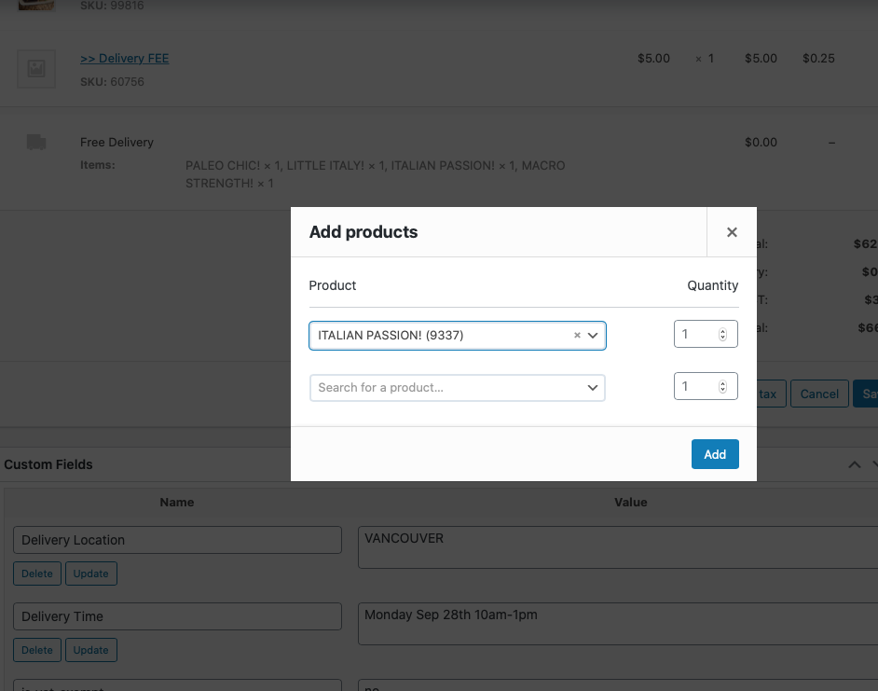The width and height of the screenshot is (878, 691).
Task: Click the Delivery Location name field
Action: pyautogui.click(x=177, y=540)
